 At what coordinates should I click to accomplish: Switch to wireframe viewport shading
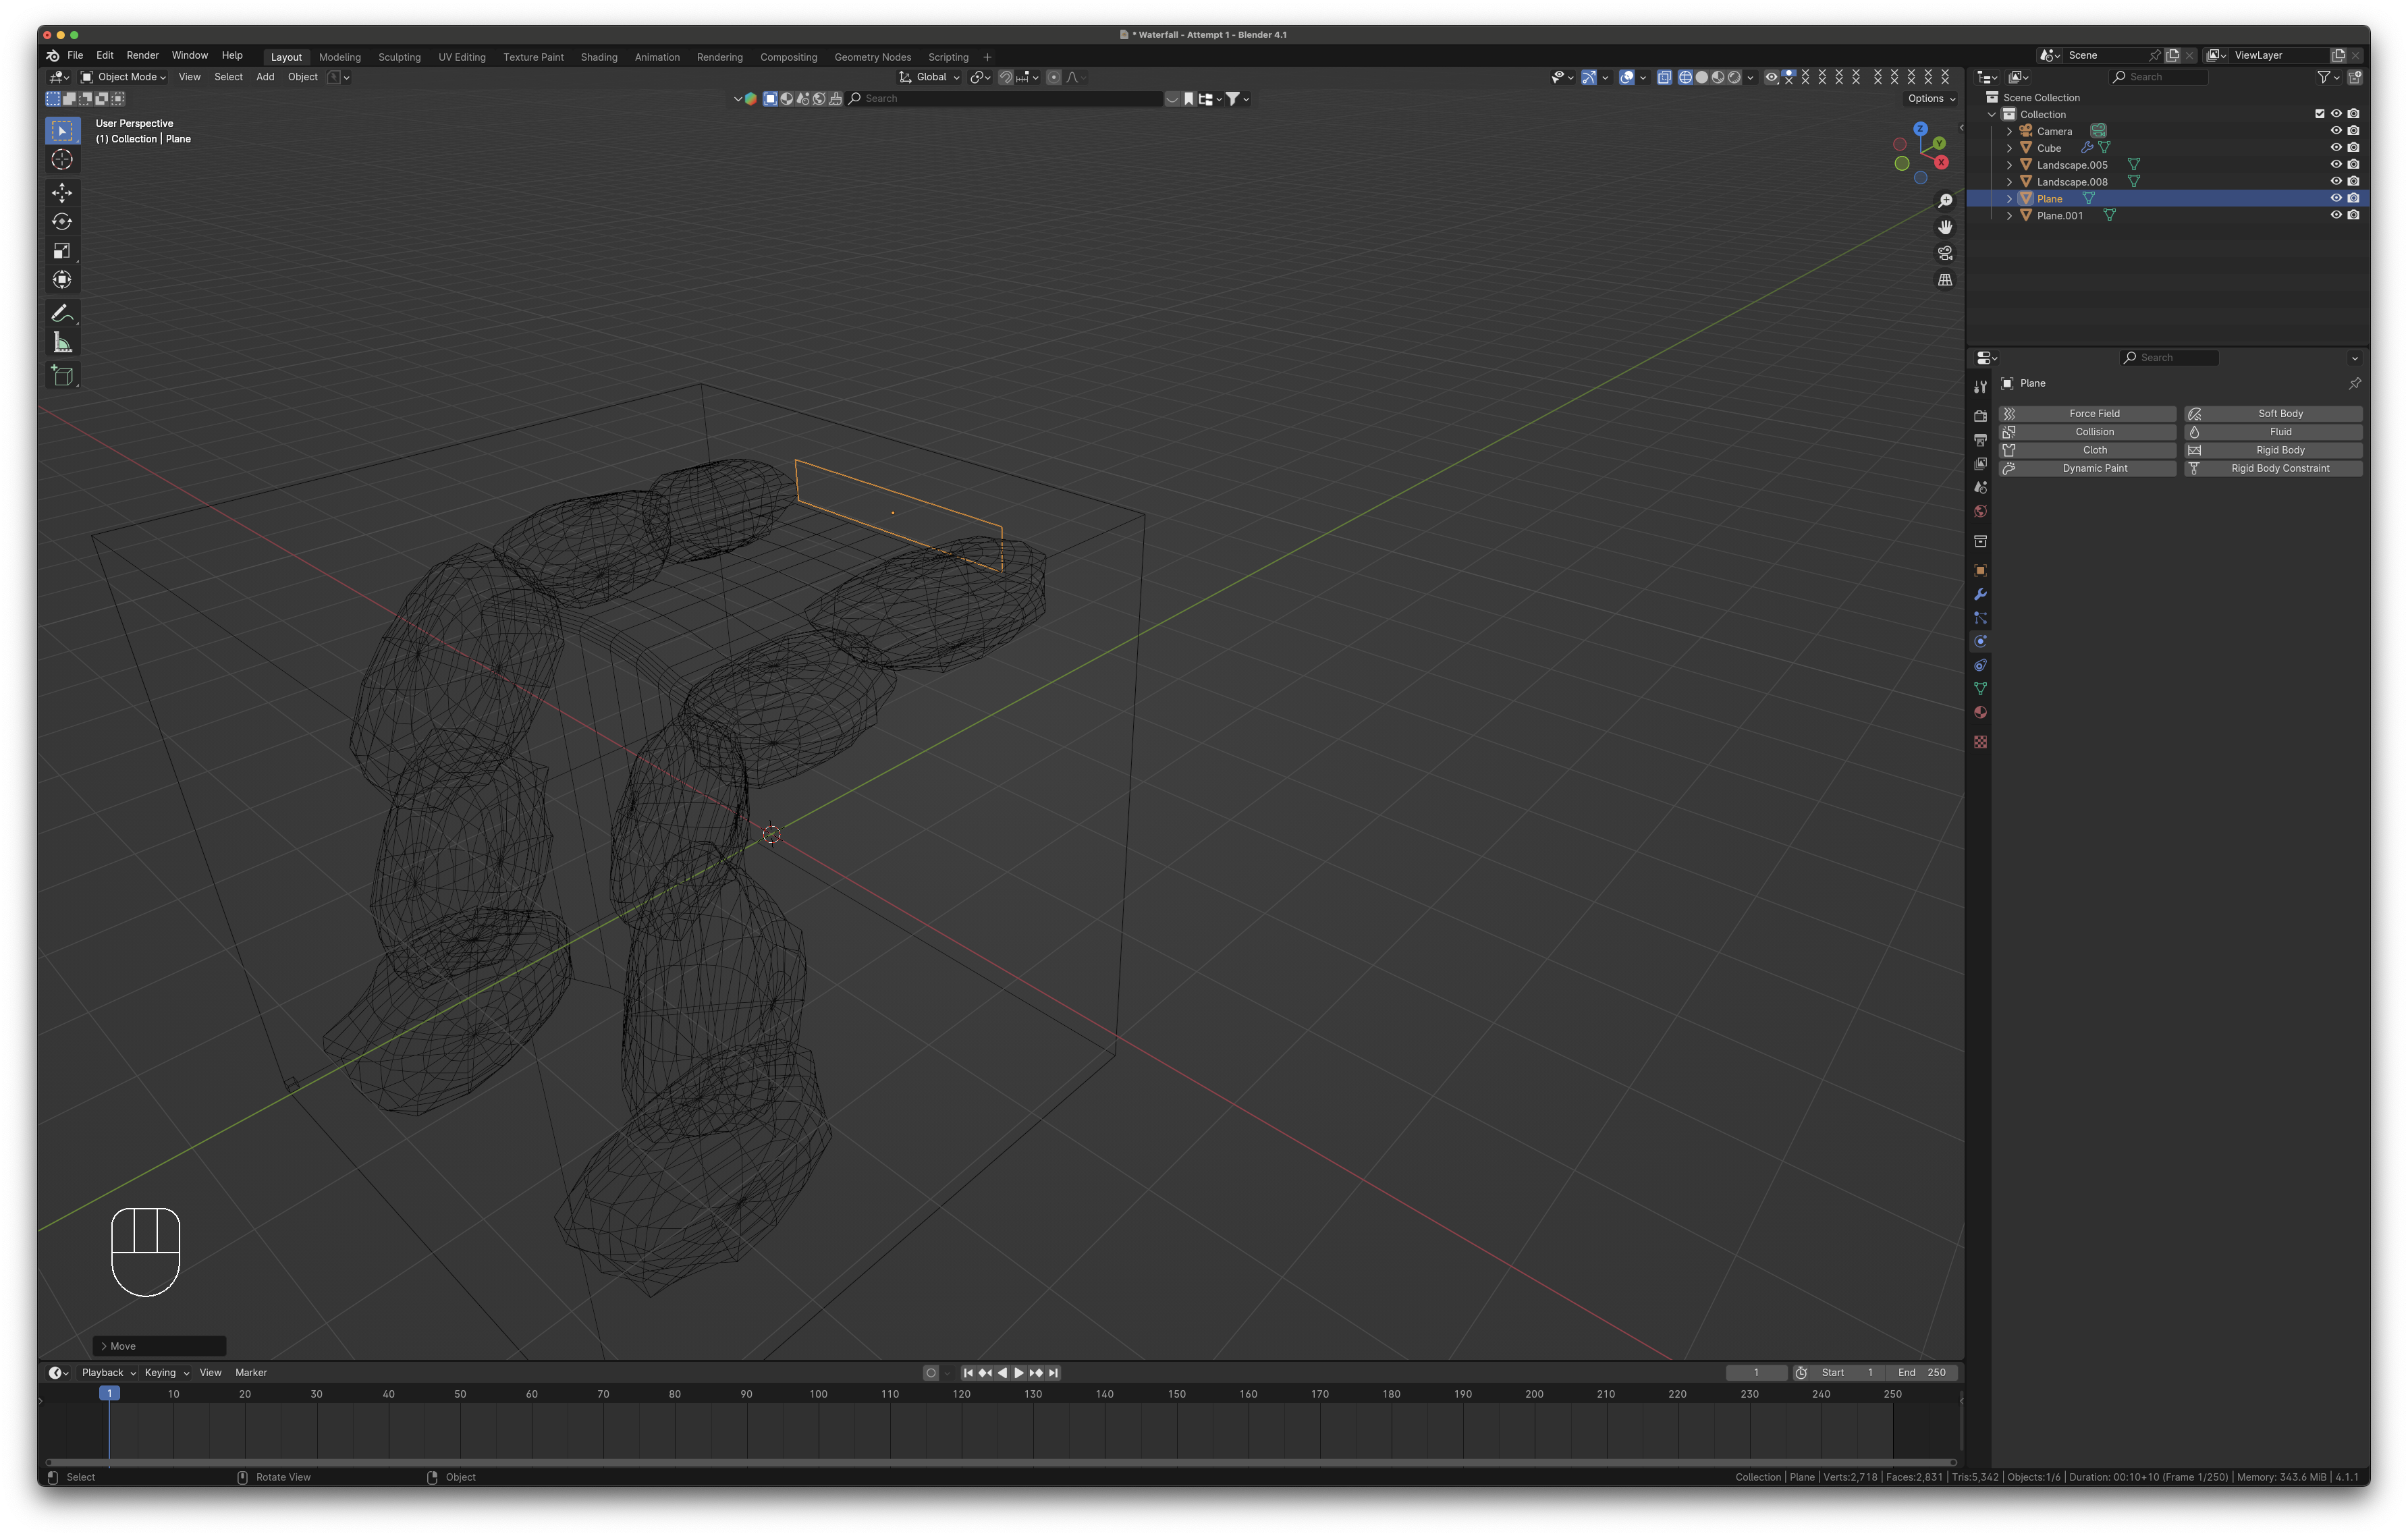pyautogui.click(x=1685, y=77)
